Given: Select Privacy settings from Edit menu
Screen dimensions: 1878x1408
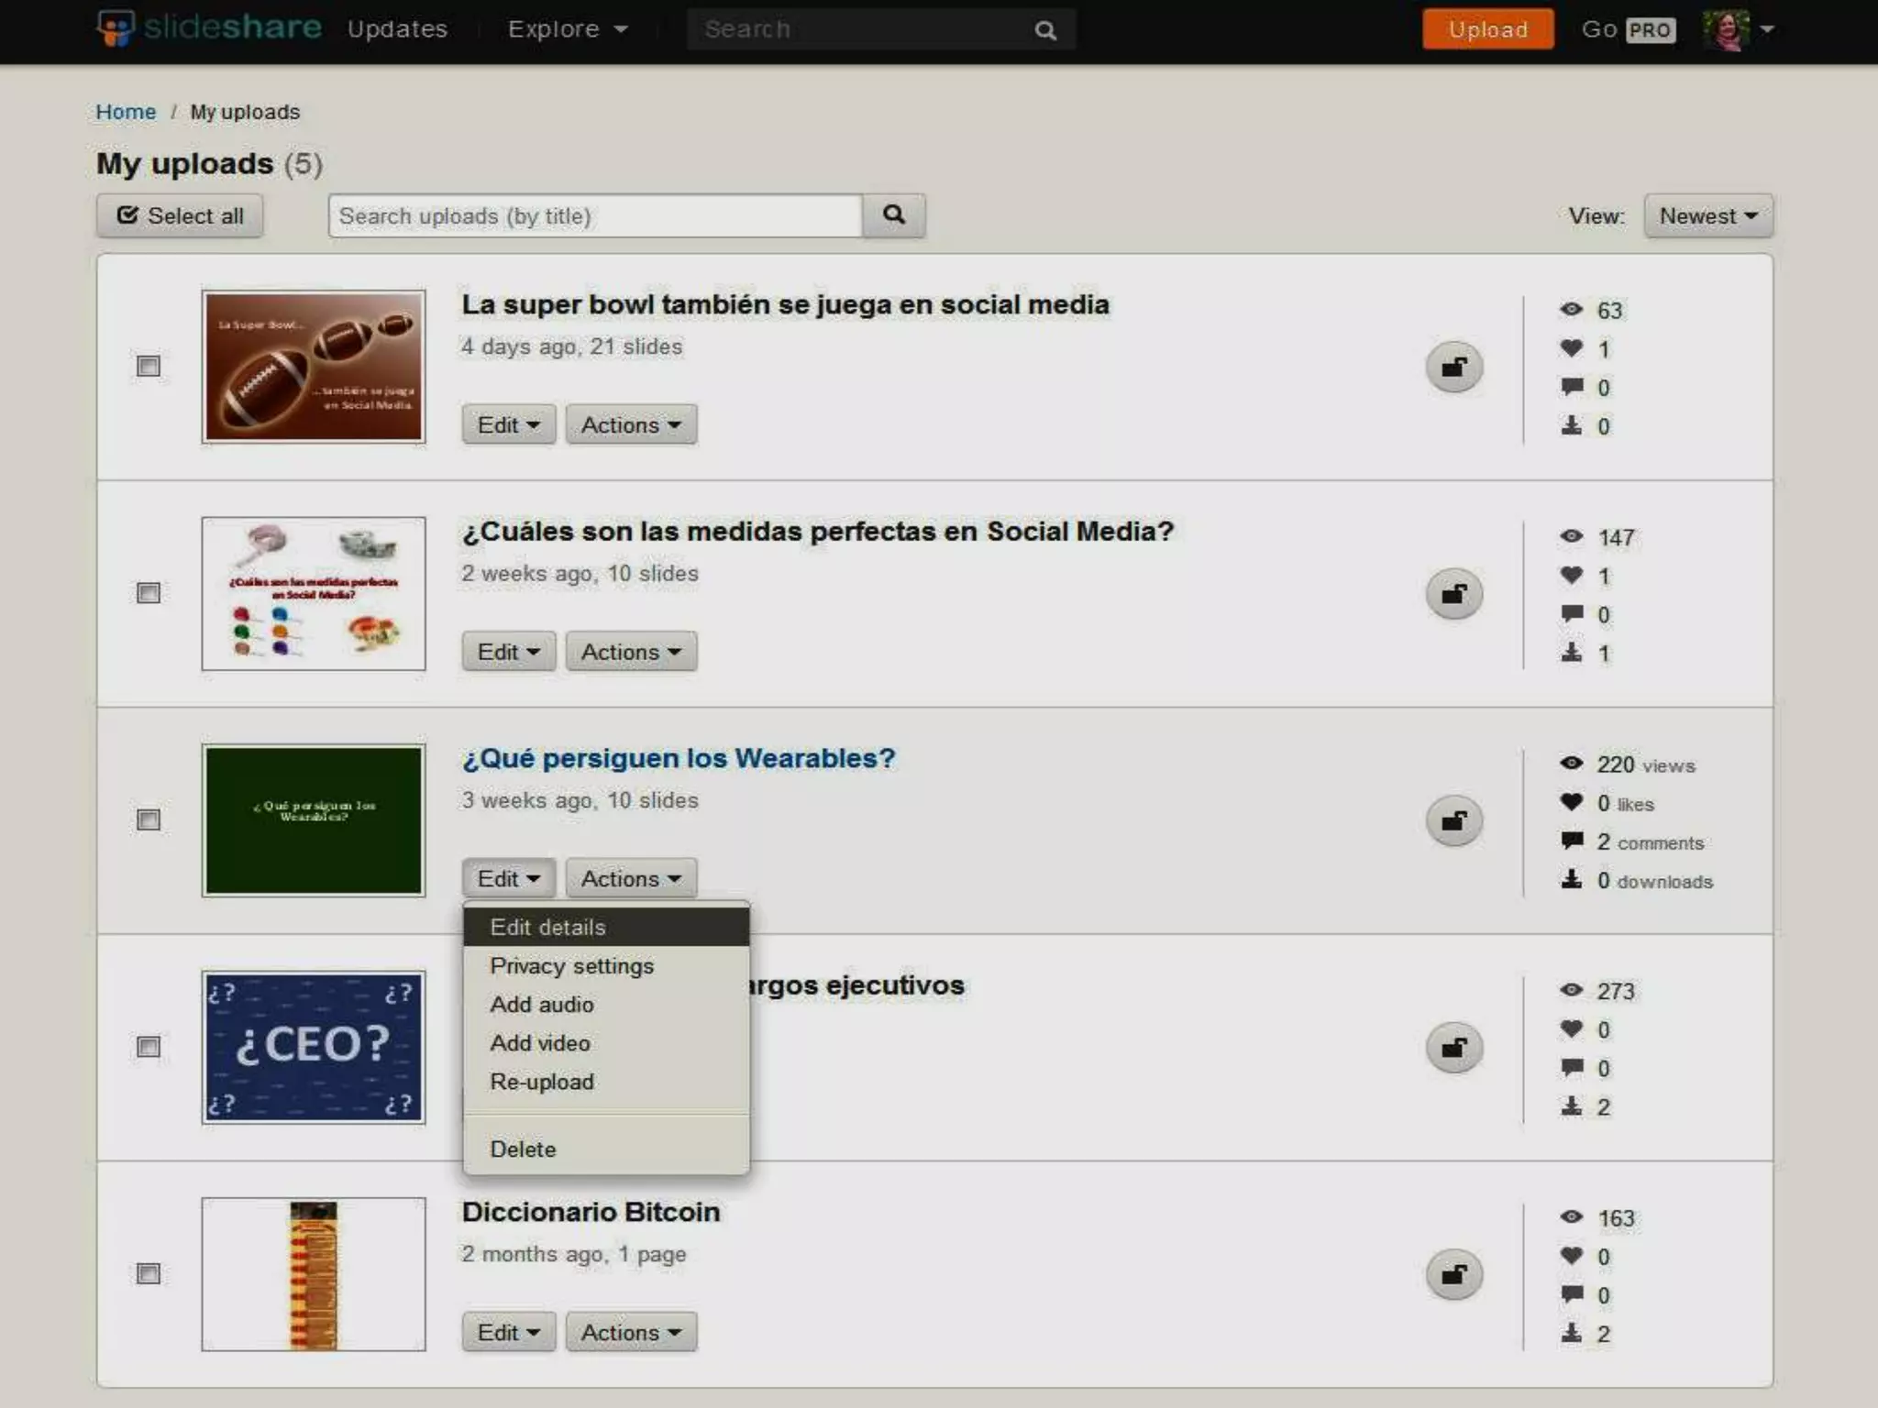Looking at the screenshot, I should tap(571, 966).
